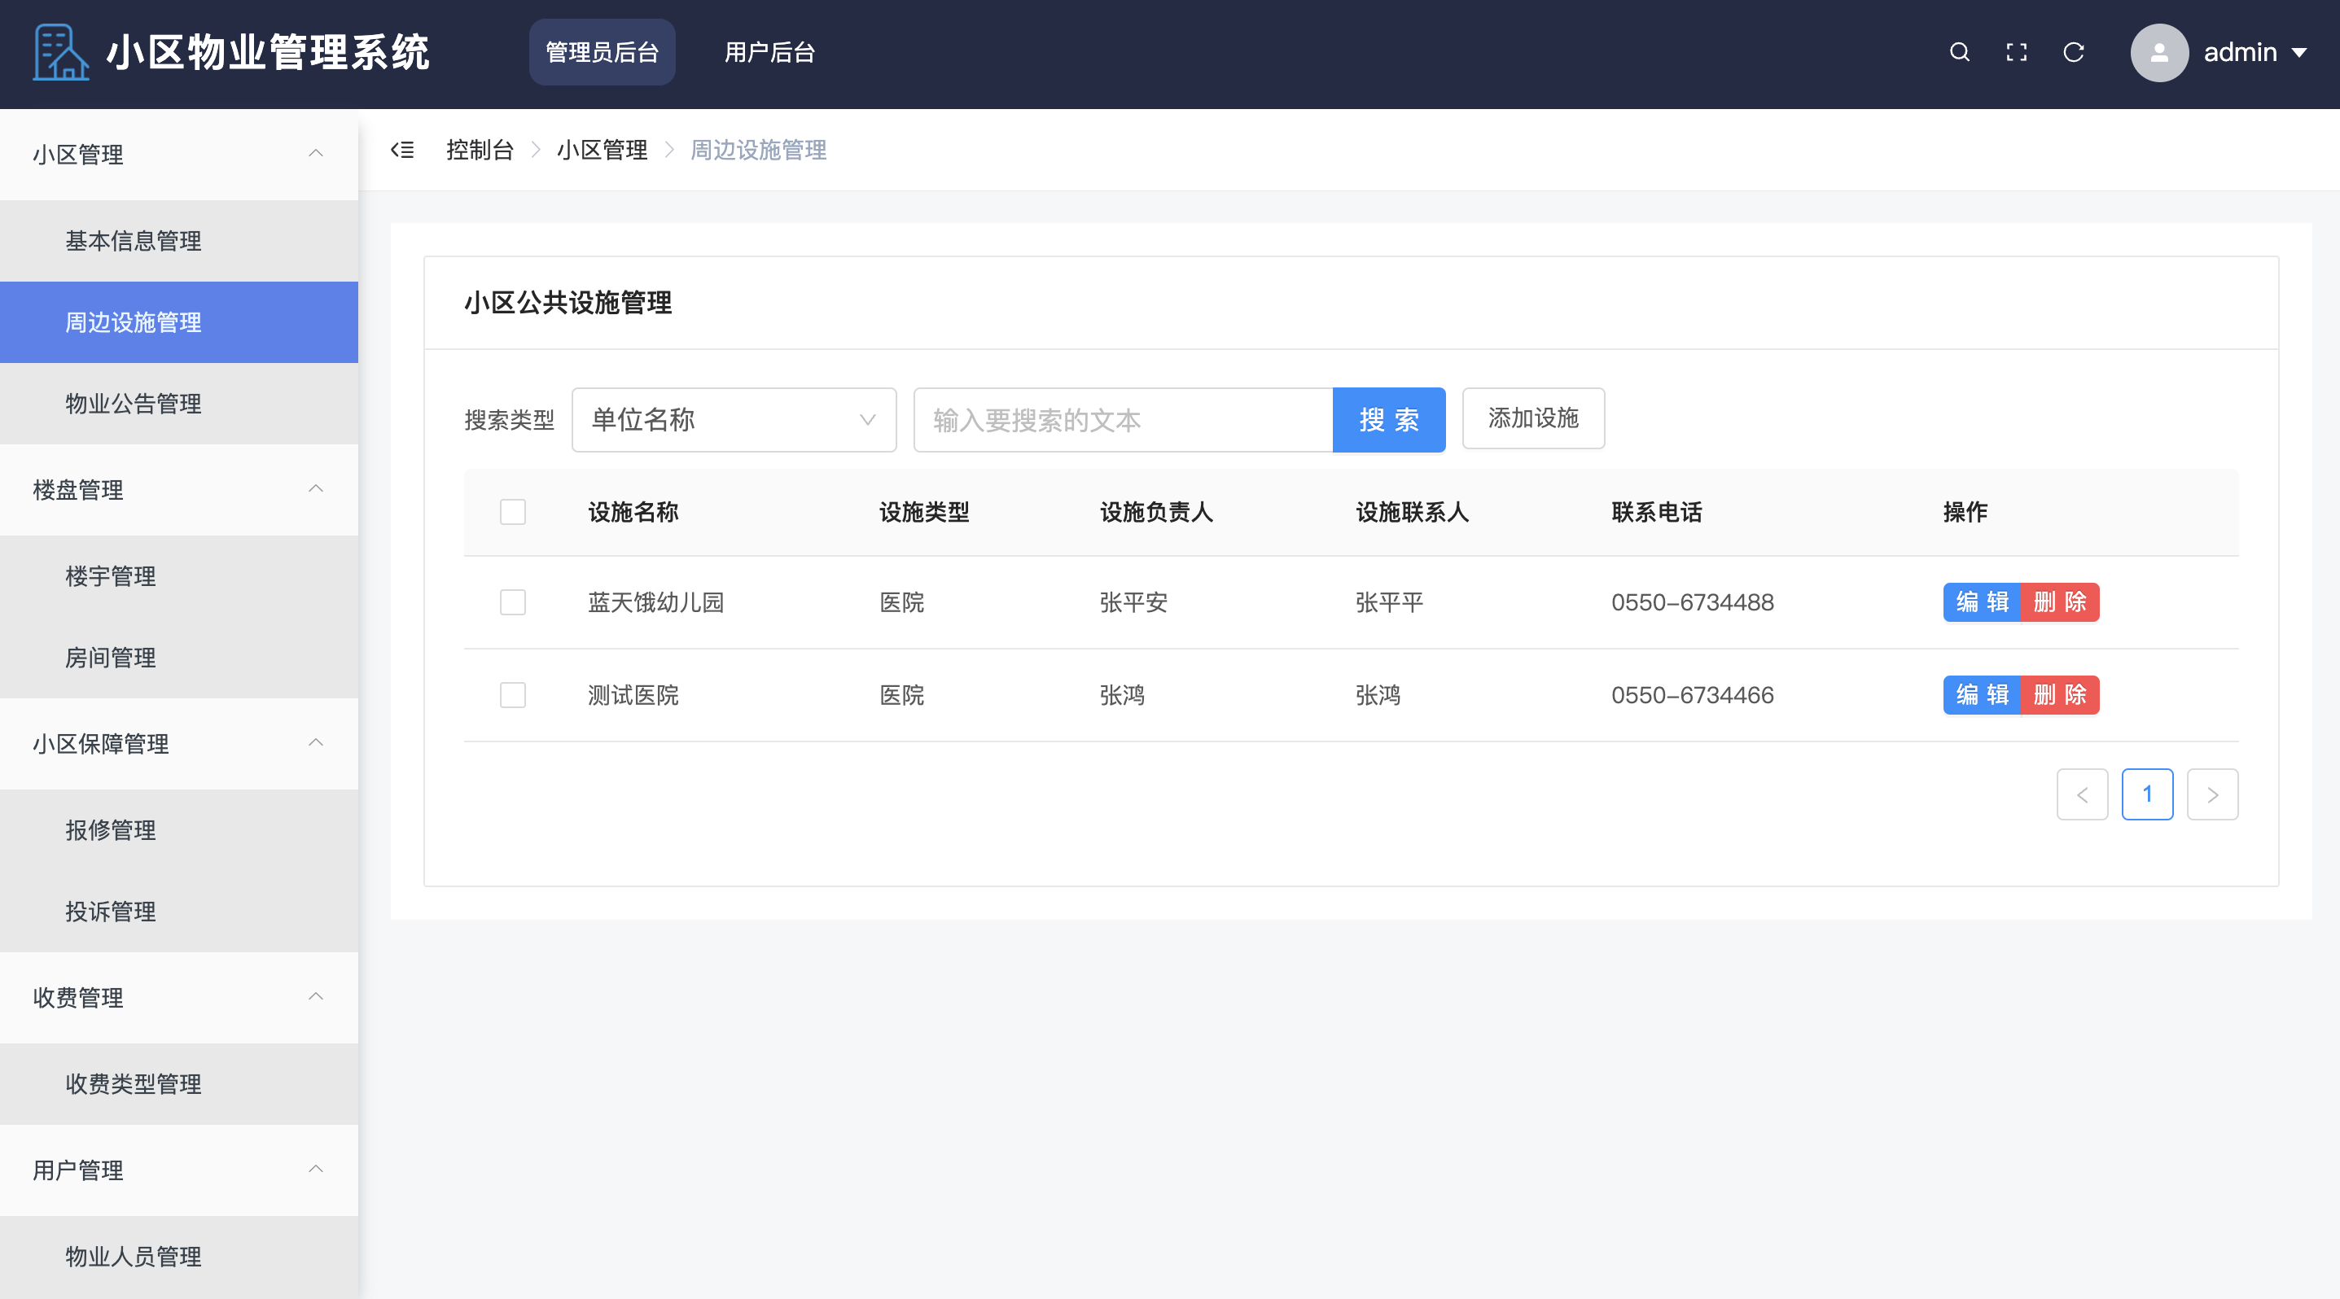The height and width of the screenshot is (1299, 2340).
Task: Open 物业公告管理 in sidebar
Action: pos(179,404)
